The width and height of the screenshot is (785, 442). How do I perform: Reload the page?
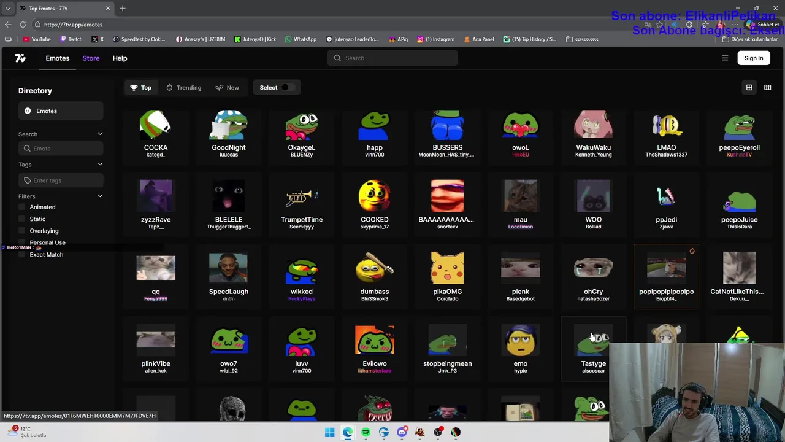point(23,25)
